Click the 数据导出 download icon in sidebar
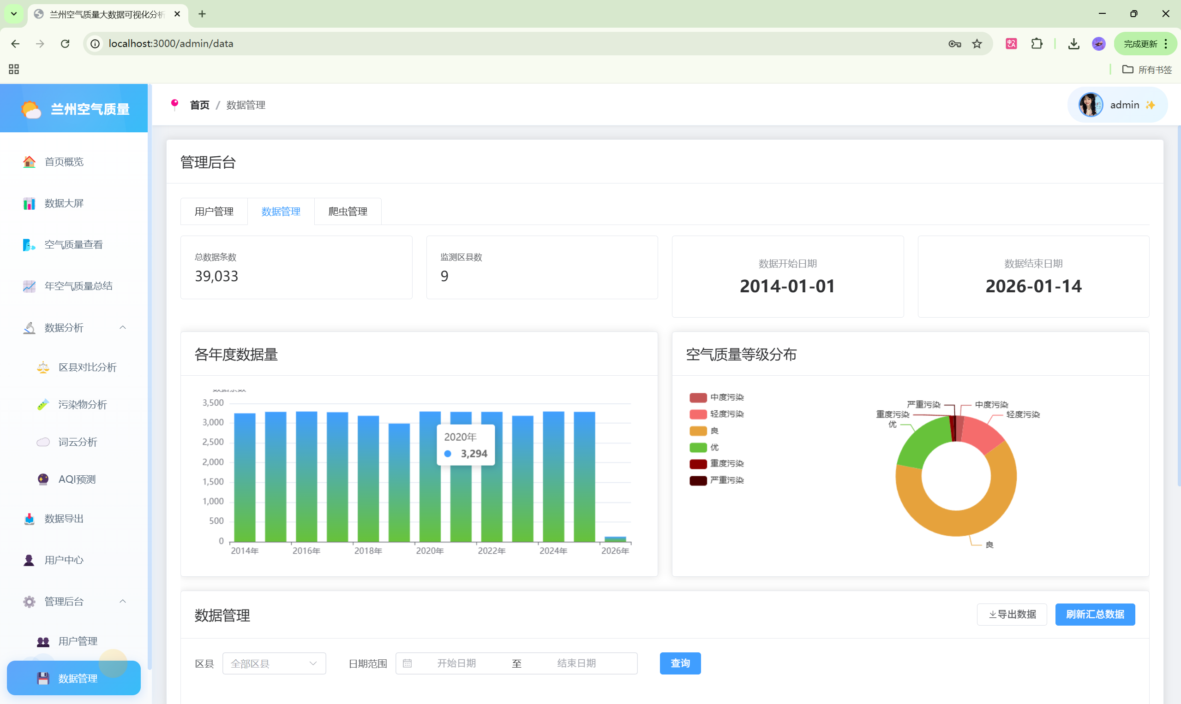1181x704 pixels. coord(29,519)
